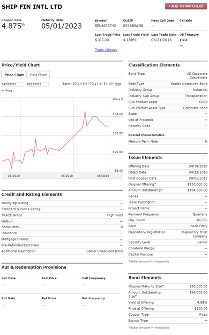Screen dimensions: 209x335
Task: Click the chart start date field 04/19/2018
Action: click(x=12, y=84)
